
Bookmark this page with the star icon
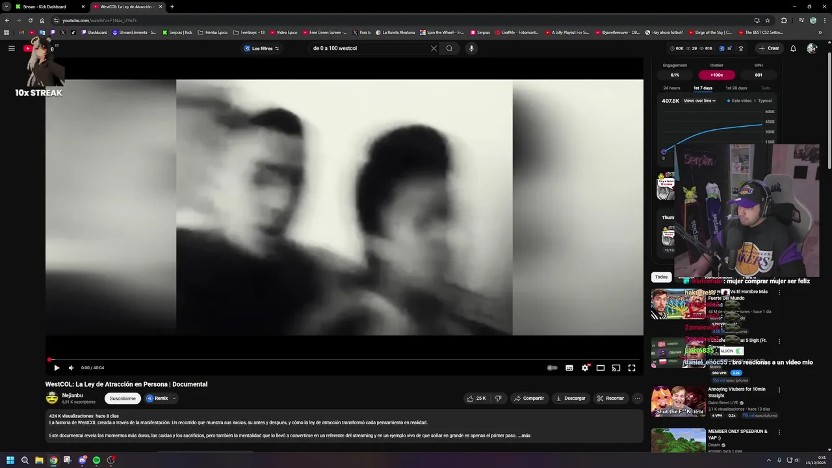768,20
